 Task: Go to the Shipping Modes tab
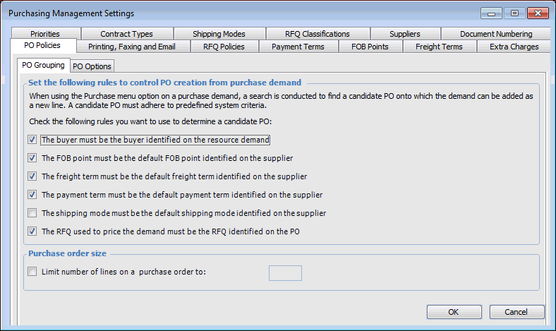click(219, 34)
